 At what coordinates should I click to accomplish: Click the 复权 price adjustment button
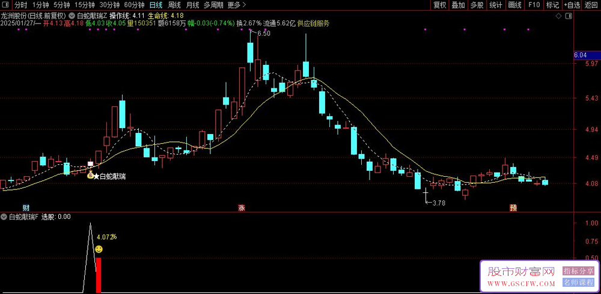(440, 5)
